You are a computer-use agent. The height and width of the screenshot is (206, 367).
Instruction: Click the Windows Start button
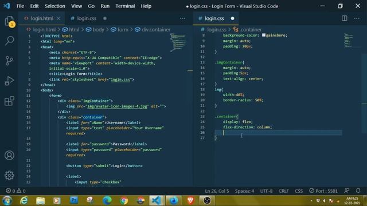pyautogui.click(x=7, y=201)
